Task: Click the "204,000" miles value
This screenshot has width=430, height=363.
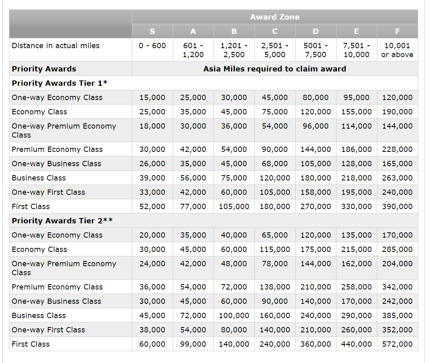Action: tap(397, 263)
